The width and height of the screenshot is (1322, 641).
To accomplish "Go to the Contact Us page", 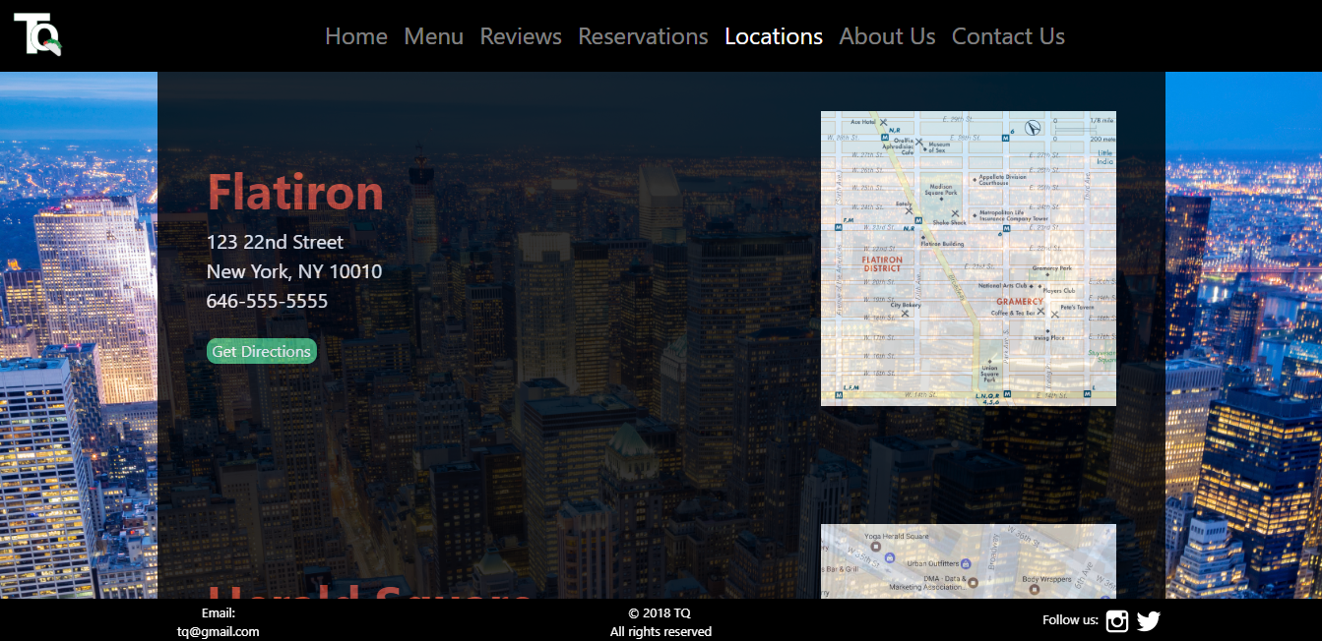I will click(1008, 36).
